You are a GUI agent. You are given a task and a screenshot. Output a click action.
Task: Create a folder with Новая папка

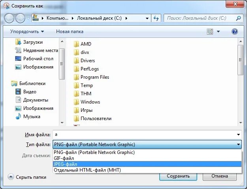[70, 31]
